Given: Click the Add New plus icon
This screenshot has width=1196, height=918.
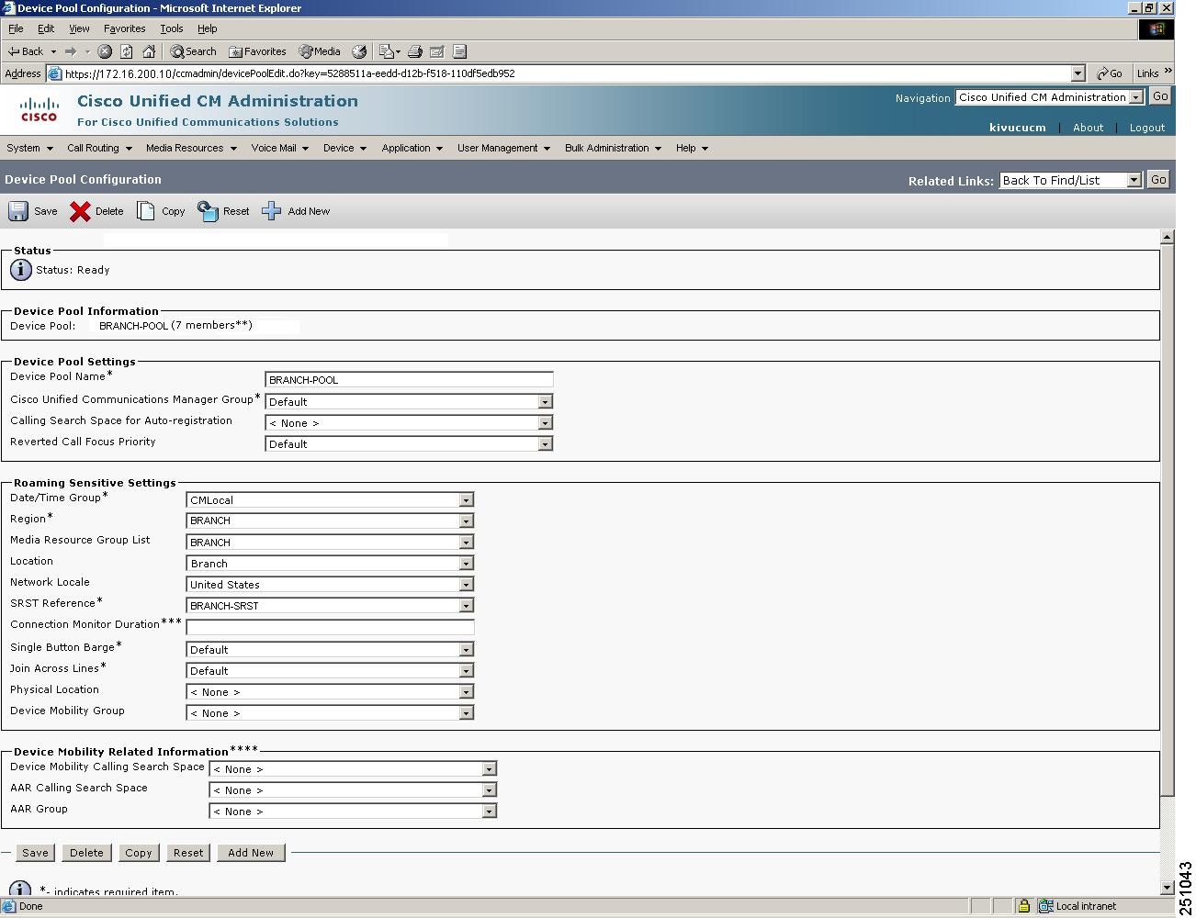Looking at the screenshot, I should [271, 211].
